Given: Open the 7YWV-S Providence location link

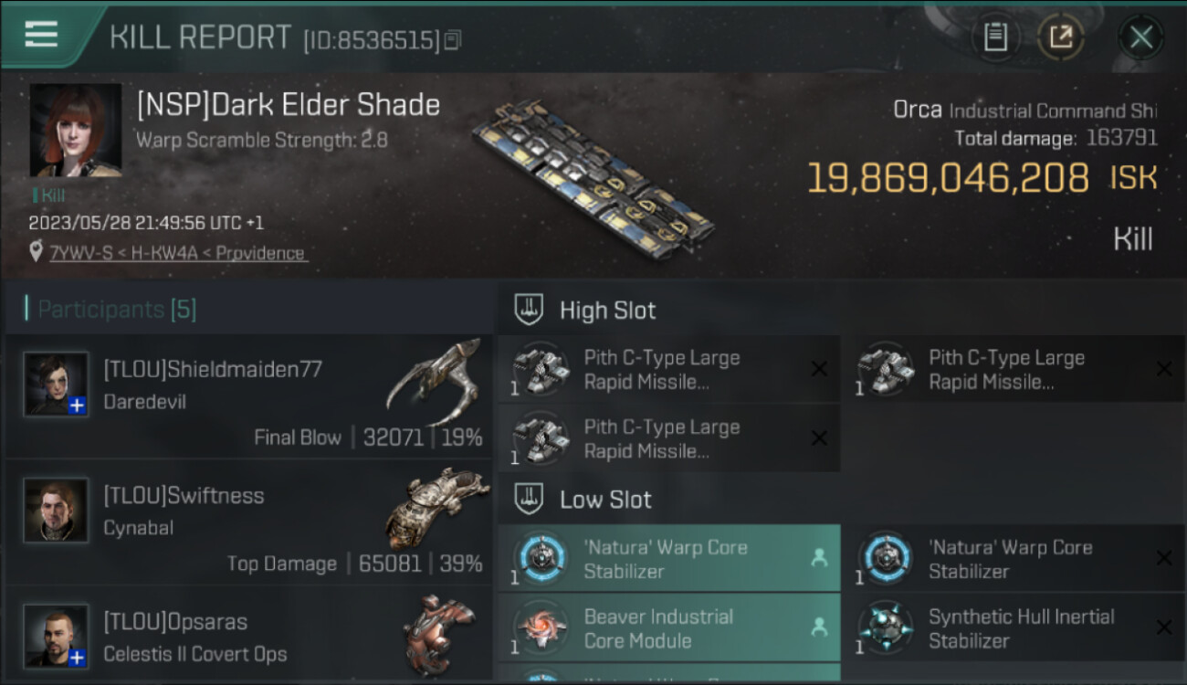Looking at the screenshot, I should pos(178,253).
